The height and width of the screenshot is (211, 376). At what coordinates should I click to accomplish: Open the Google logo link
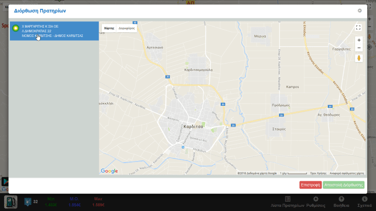pyautogui.click(x=109, y=171)
